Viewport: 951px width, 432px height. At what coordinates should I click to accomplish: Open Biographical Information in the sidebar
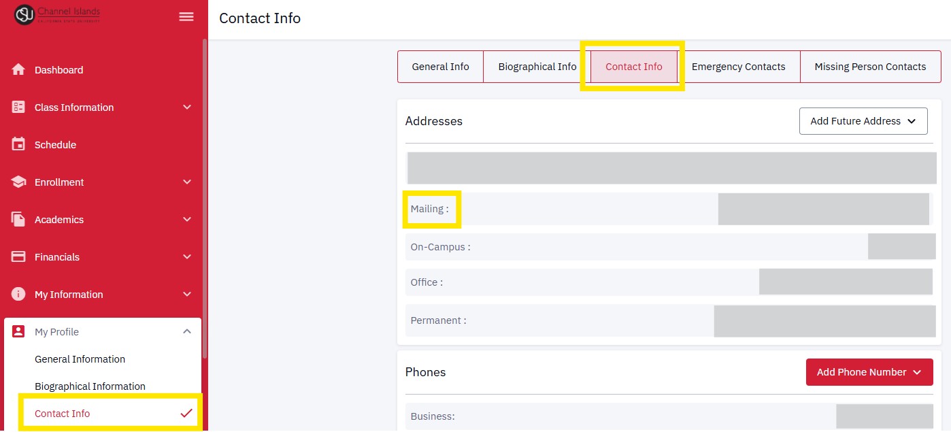click(90, 386)
